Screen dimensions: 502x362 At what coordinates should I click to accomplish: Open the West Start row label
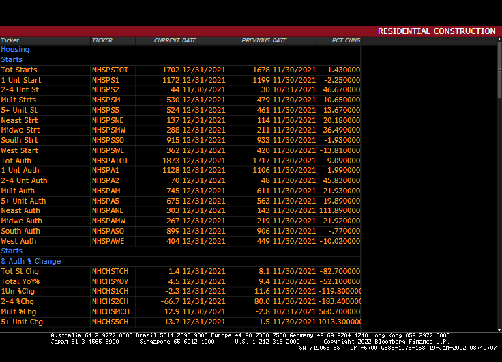pyautogui.click(x=20, y=150)
